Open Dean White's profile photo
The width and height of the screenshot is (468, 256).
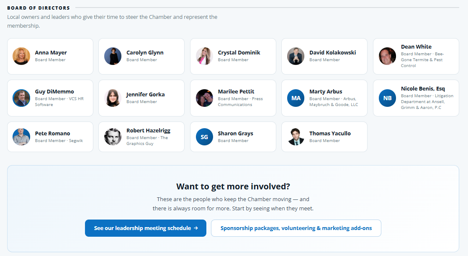click(x=387, y=56)
